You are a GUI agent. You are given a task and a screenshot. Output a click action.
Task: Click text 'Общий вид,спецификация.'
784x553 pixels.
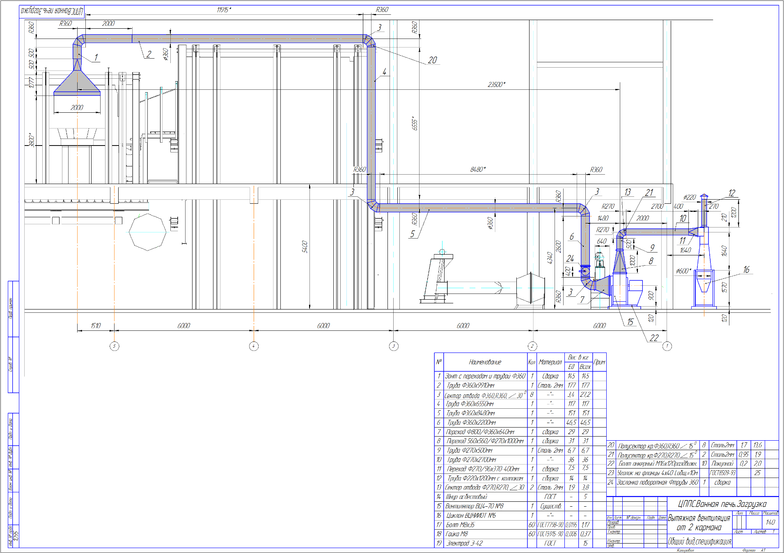tap(700, 542)
